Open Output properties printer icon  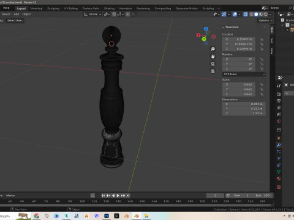coord(279,101)
